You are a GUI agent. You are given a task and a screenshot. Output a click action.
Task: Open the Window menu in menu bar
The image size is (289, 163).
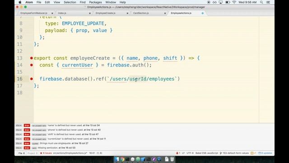111,2
